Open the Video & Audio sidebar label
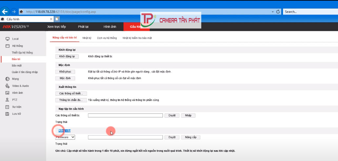338x161 pixels. [x=20, y=86]
